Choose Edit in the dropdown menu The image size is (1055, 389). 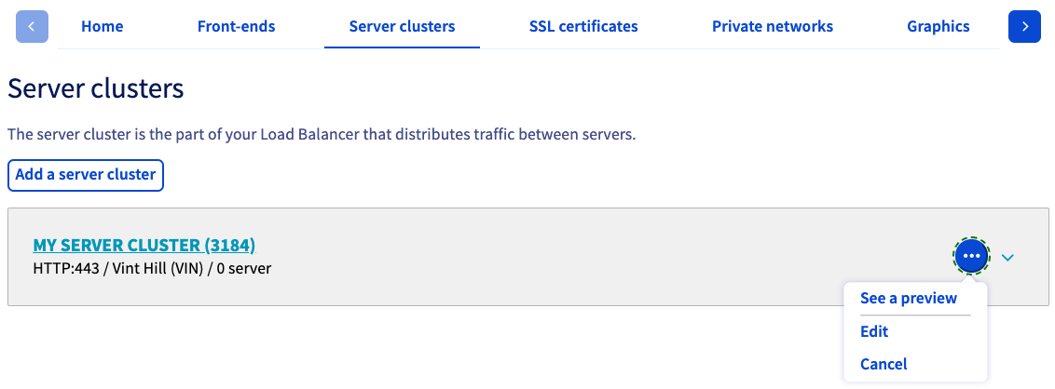[x=874, y=331]
